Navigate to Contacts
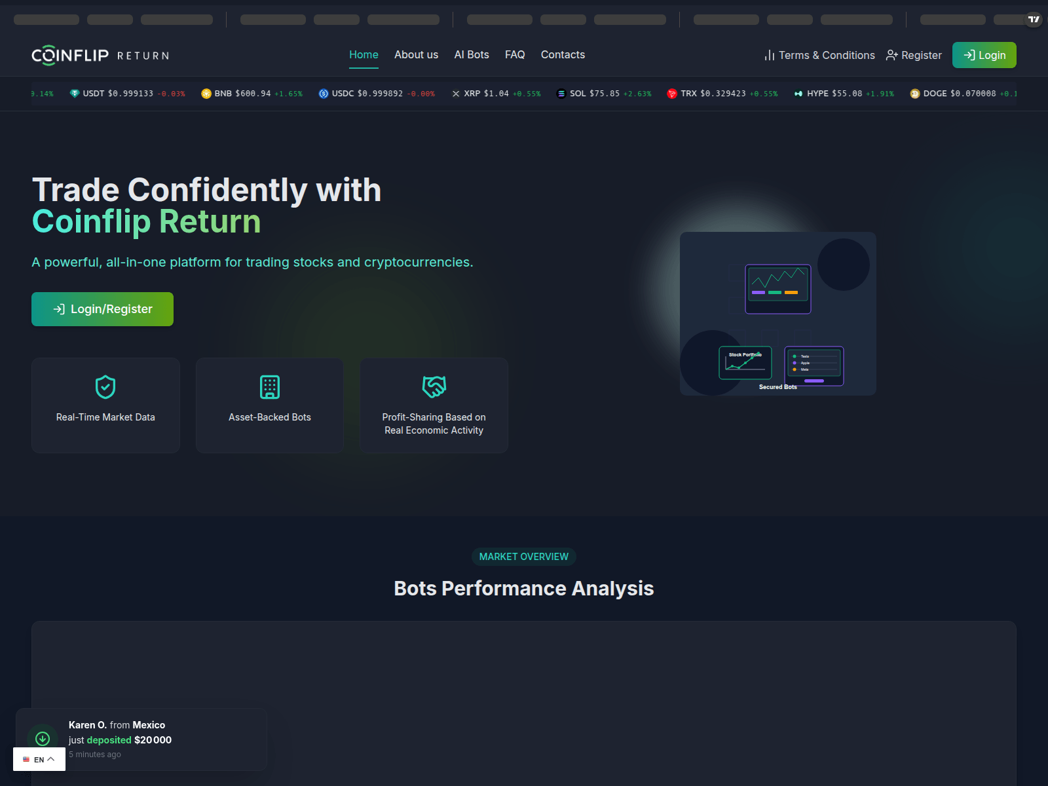The height and width of the screenshot is (786, 1048). tap(563, 55)
